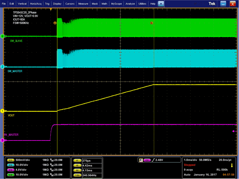
Task: Select the t1 cursor readout badge
Action: [x=77, y=161]
